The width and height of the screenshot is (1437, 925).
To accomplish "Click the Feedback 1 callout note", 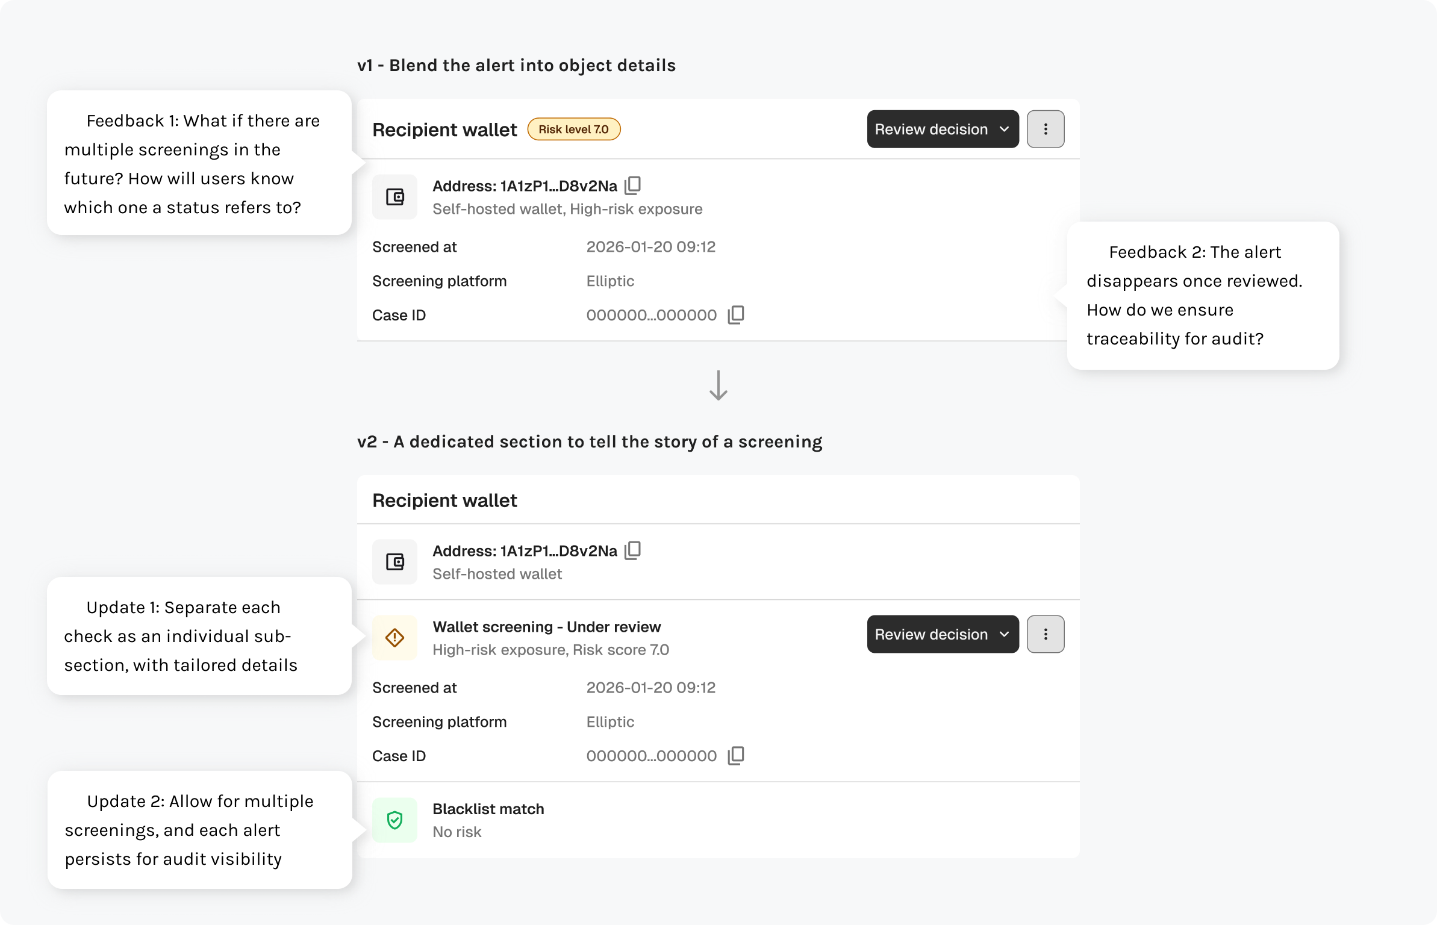I will tap(199, 163).
